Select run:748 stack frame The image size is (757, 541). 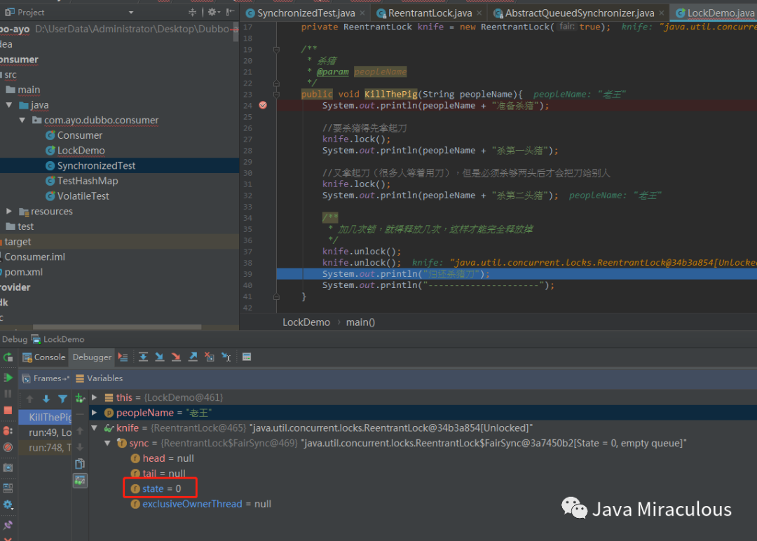[x=45, y=448]
